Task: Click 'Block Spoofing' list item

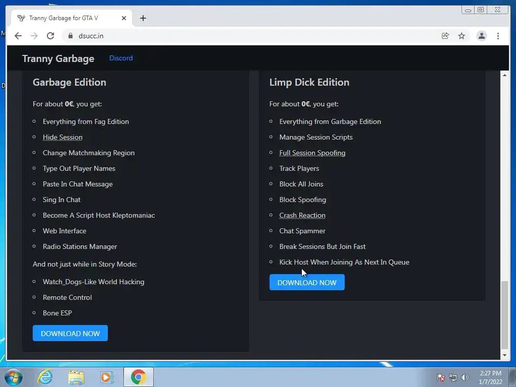Action: [x=303, y=200]
